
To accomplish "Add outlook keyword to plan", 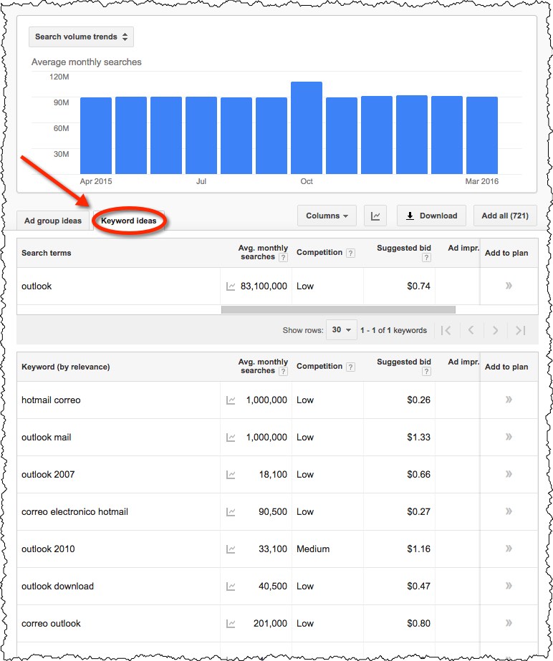I will (x=509, y=286).
